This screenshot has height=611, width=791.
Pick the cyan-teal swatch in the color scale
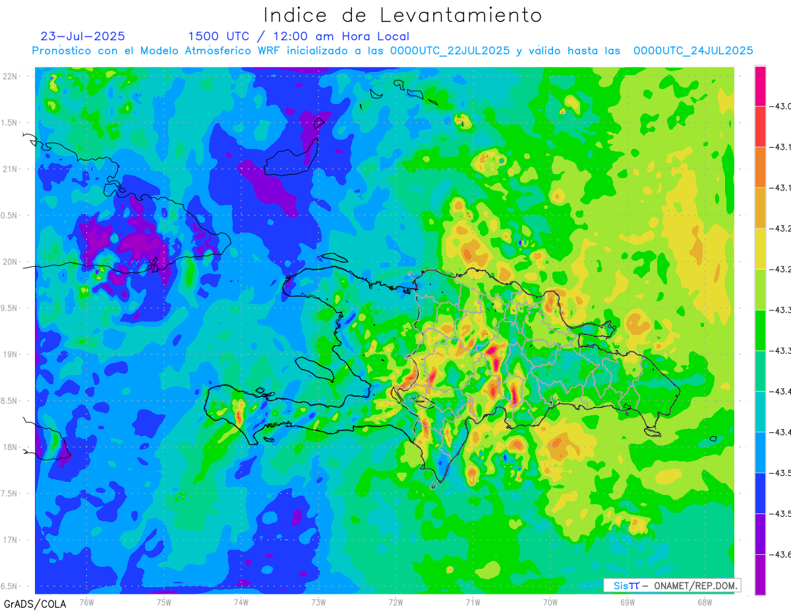[x=760, y=411]
